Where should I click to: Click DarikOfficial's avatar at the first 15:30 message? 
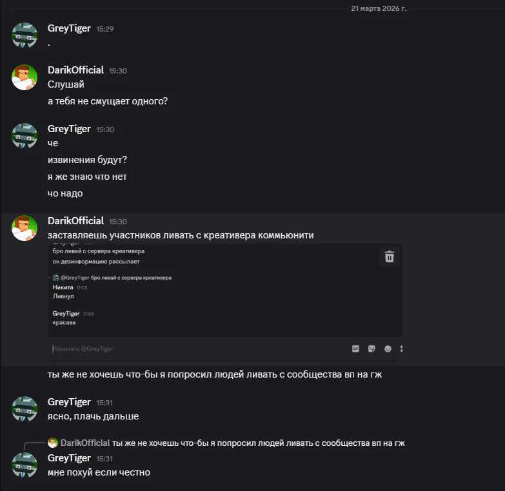[x=25, y=77]
